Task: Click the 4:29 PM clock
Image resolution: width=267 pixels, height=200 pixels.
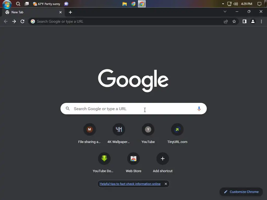Action: point(246,4)
